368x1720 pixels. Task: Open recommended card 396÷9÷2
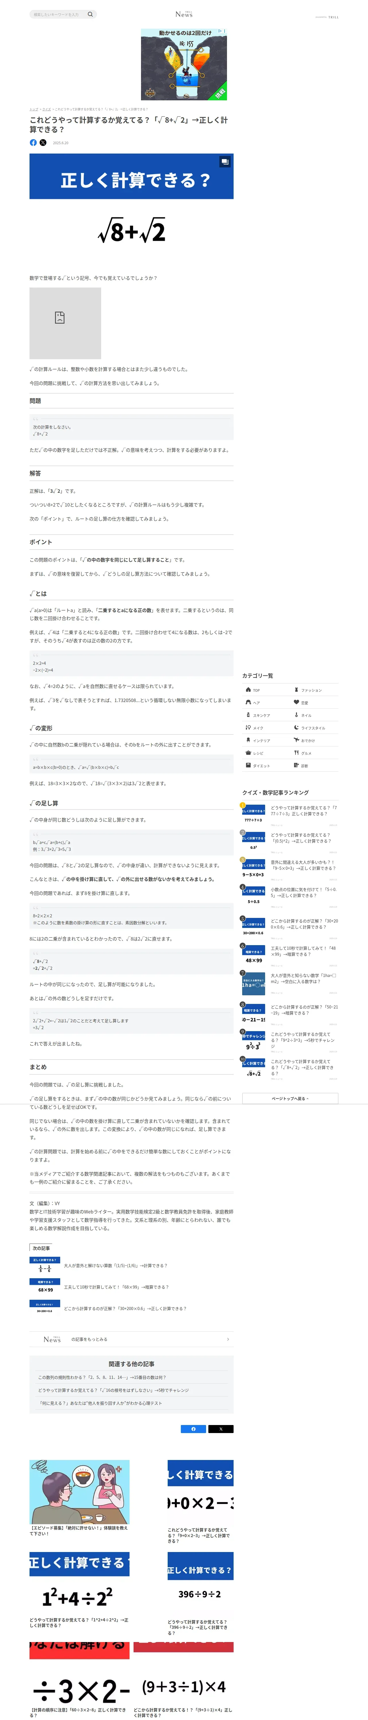click(x=200, y=1594)
